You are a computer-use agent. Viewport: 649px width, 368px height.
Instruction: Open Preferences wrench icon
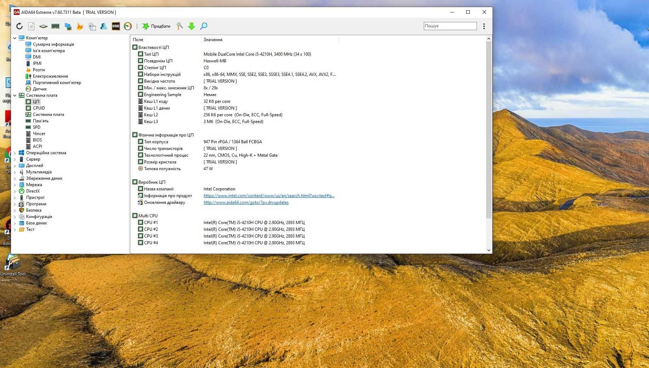click(180, 26)
